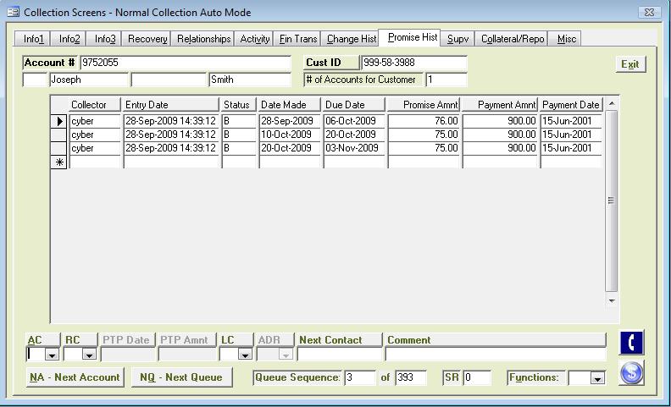Click the form icon in title bar
Screen dimensions: 671x407
(13, 12)
